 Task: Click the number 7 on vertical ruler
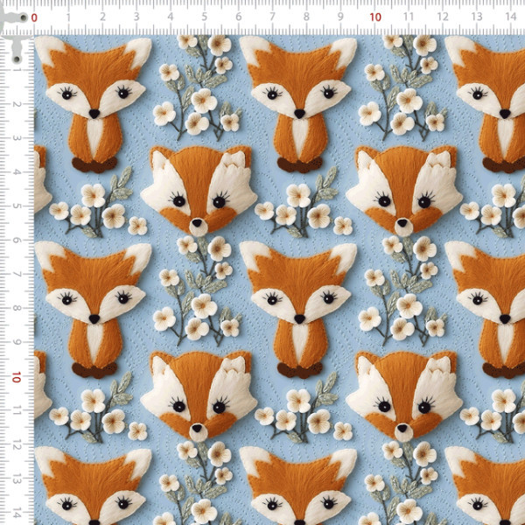pyautogui.click(x=17, y=275)
